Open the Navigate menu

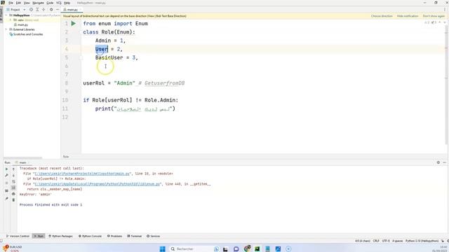[x=38, y=3]
